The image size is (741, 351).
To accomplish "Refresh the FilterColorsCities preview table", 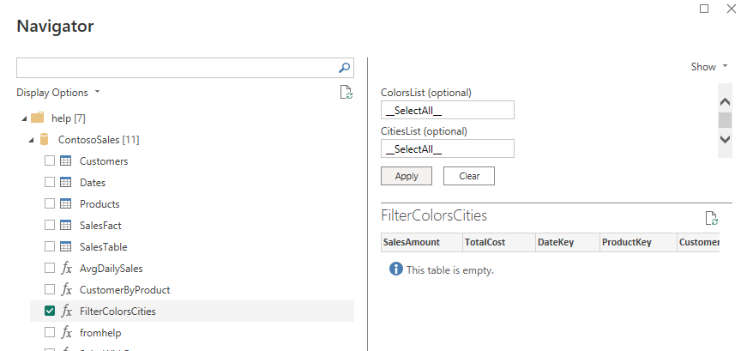I will 710,218.
